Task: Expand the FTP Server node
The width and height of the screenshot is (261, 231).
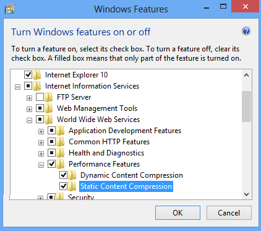Action: pyautogui.click(x=30, y=98)
